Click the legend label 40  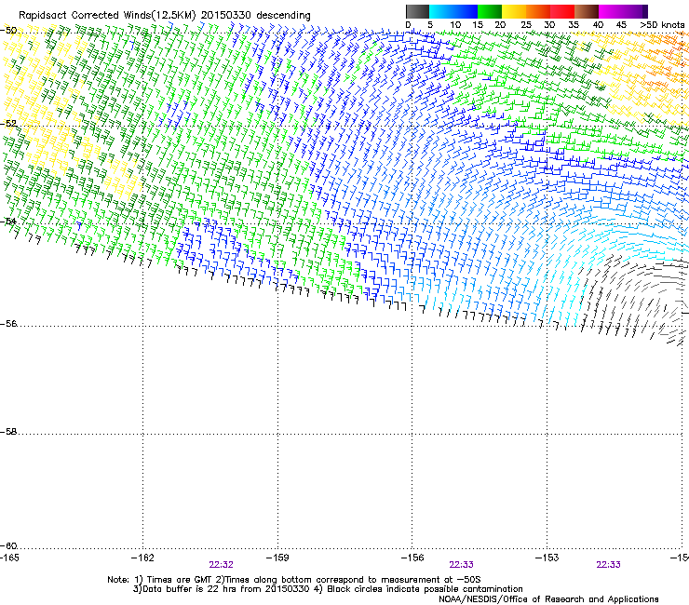[x=598, y=25]
